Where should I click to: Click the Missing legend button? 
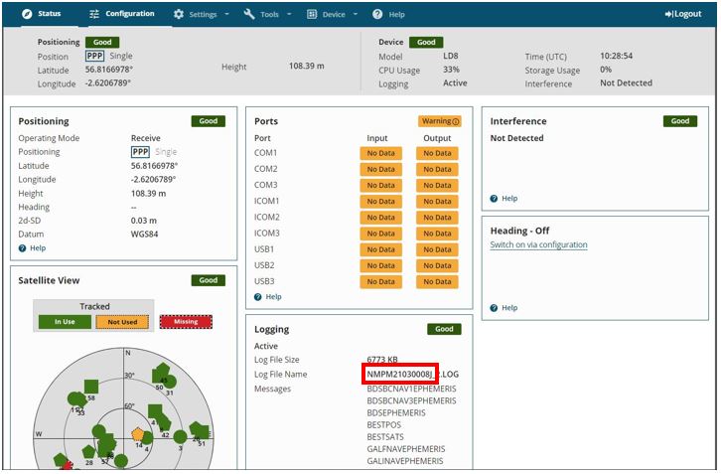click(186, 322)
